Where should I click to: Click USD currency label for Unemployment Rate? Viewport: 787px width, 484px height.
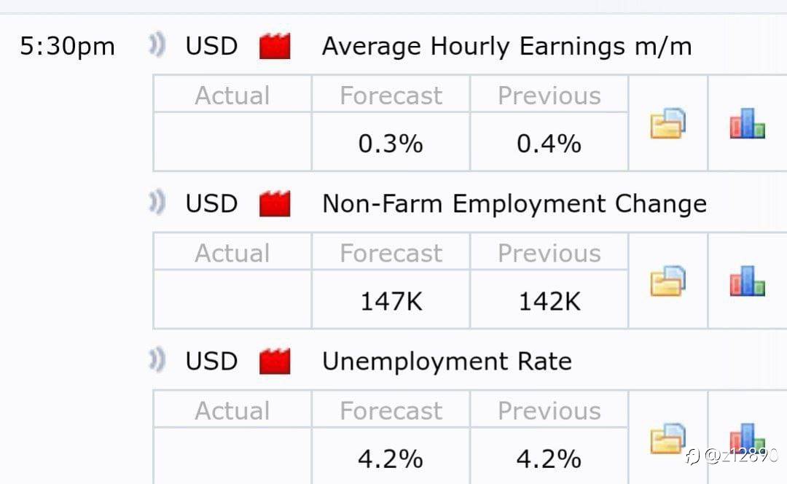[211, 362]
